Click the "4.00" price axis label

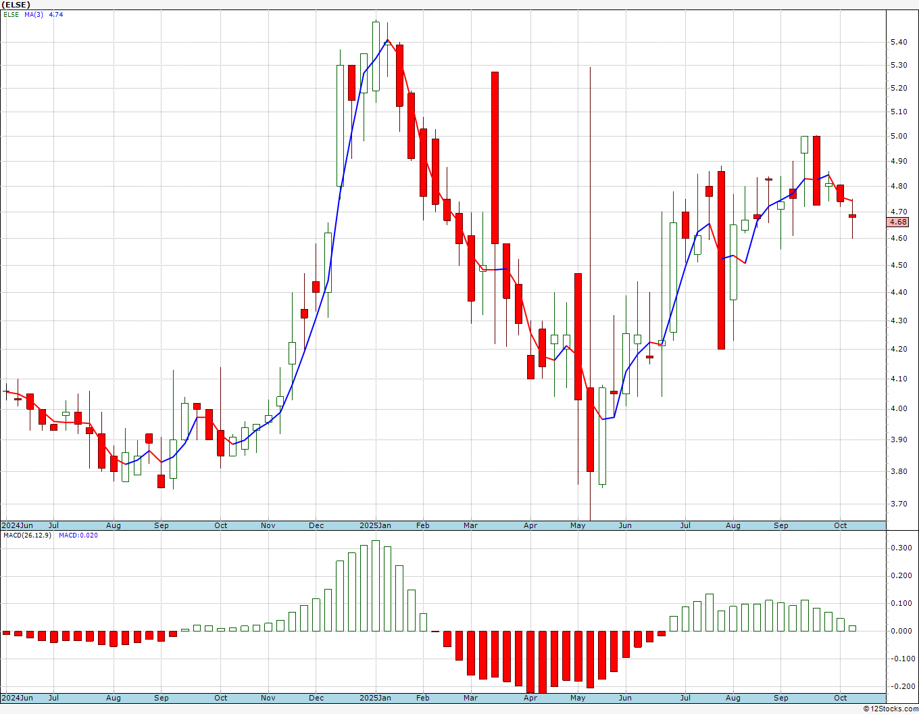pos(899,408)
